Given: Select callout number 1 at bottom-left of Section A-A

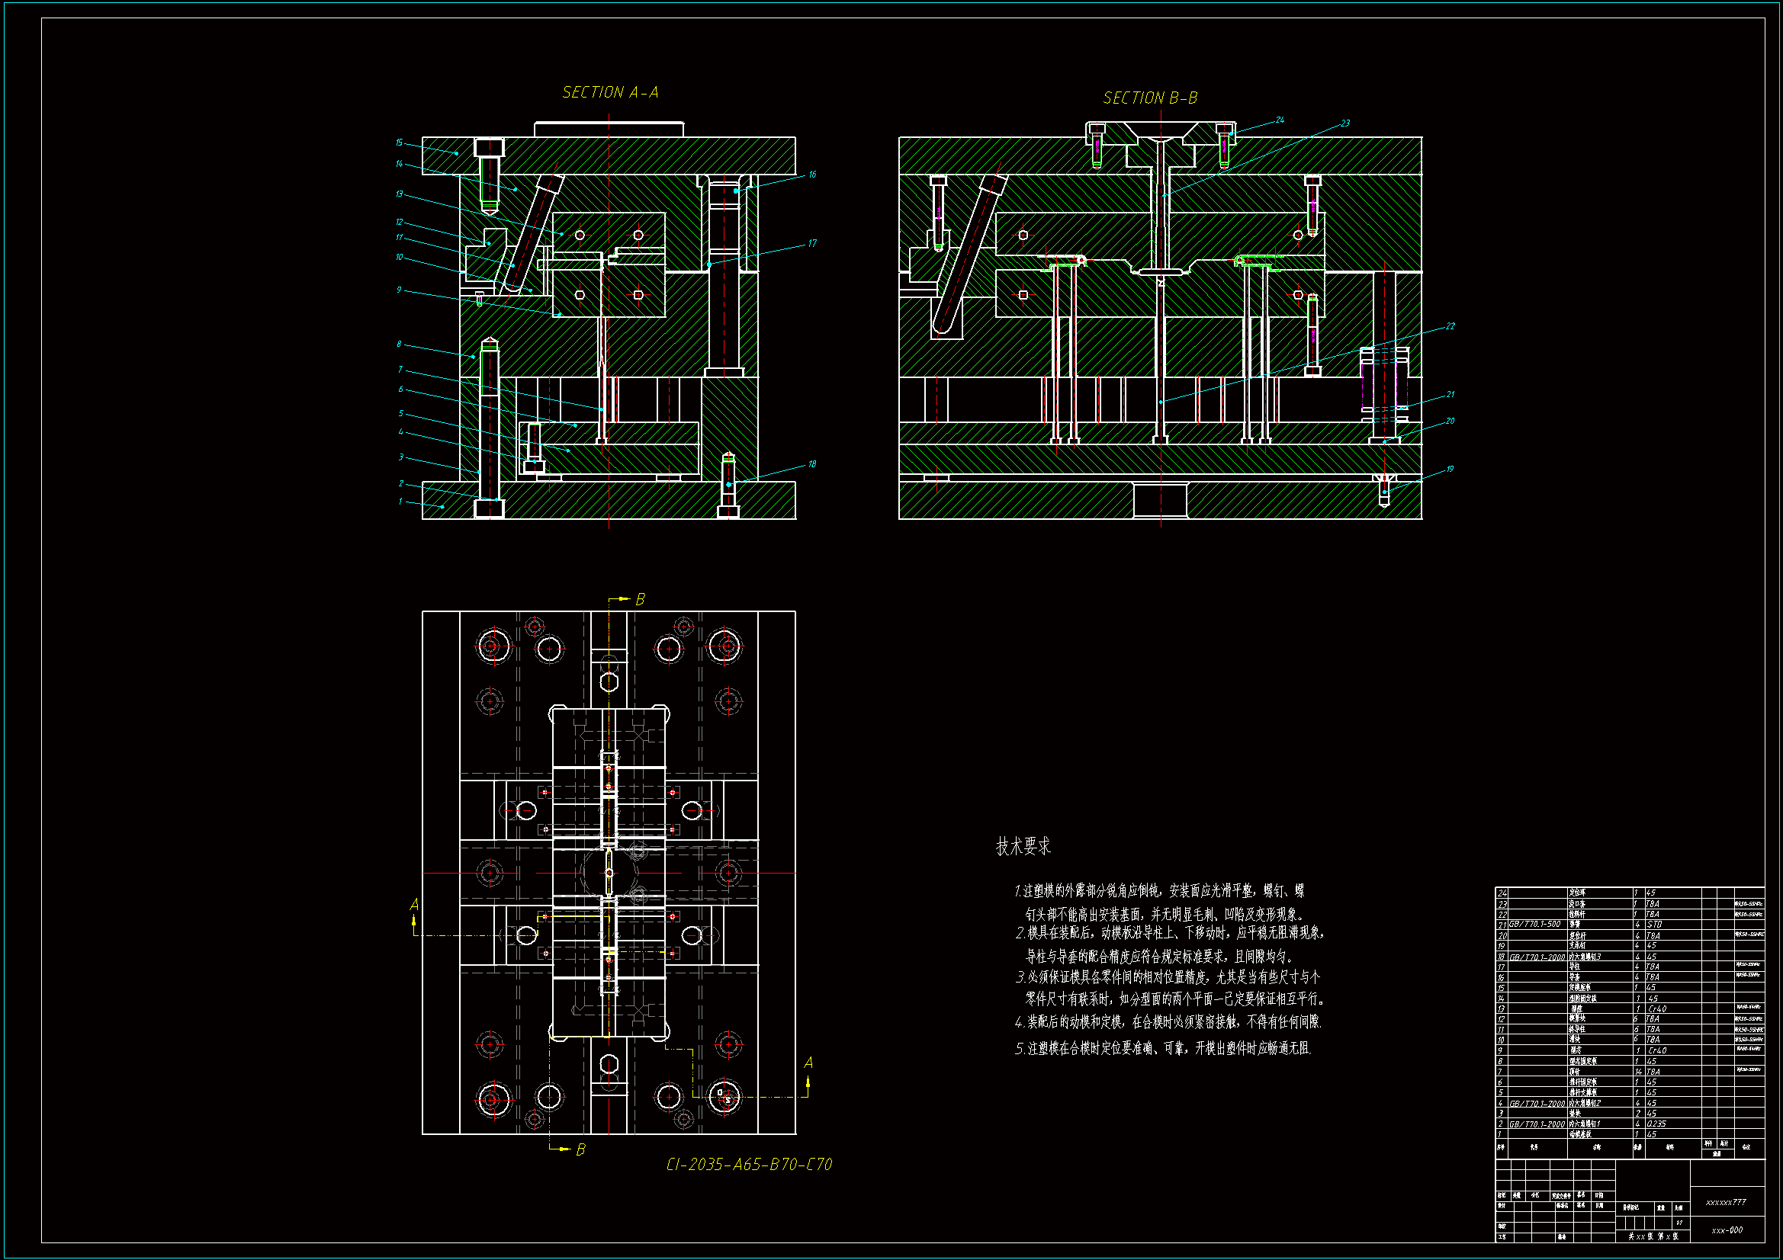Looking at the screenshot, I should [x=400, y=502].
